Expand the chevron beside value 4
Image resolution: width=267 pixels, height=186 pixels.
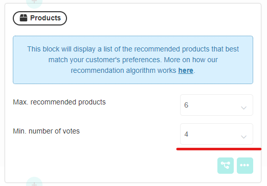(243, 137)
